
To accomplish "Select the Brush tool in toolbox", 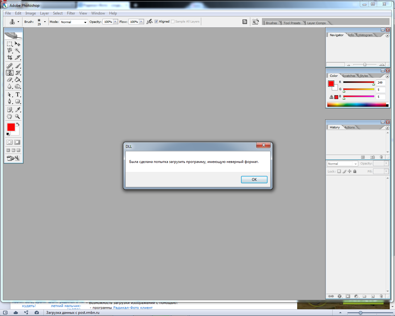I will click(18, 66).
